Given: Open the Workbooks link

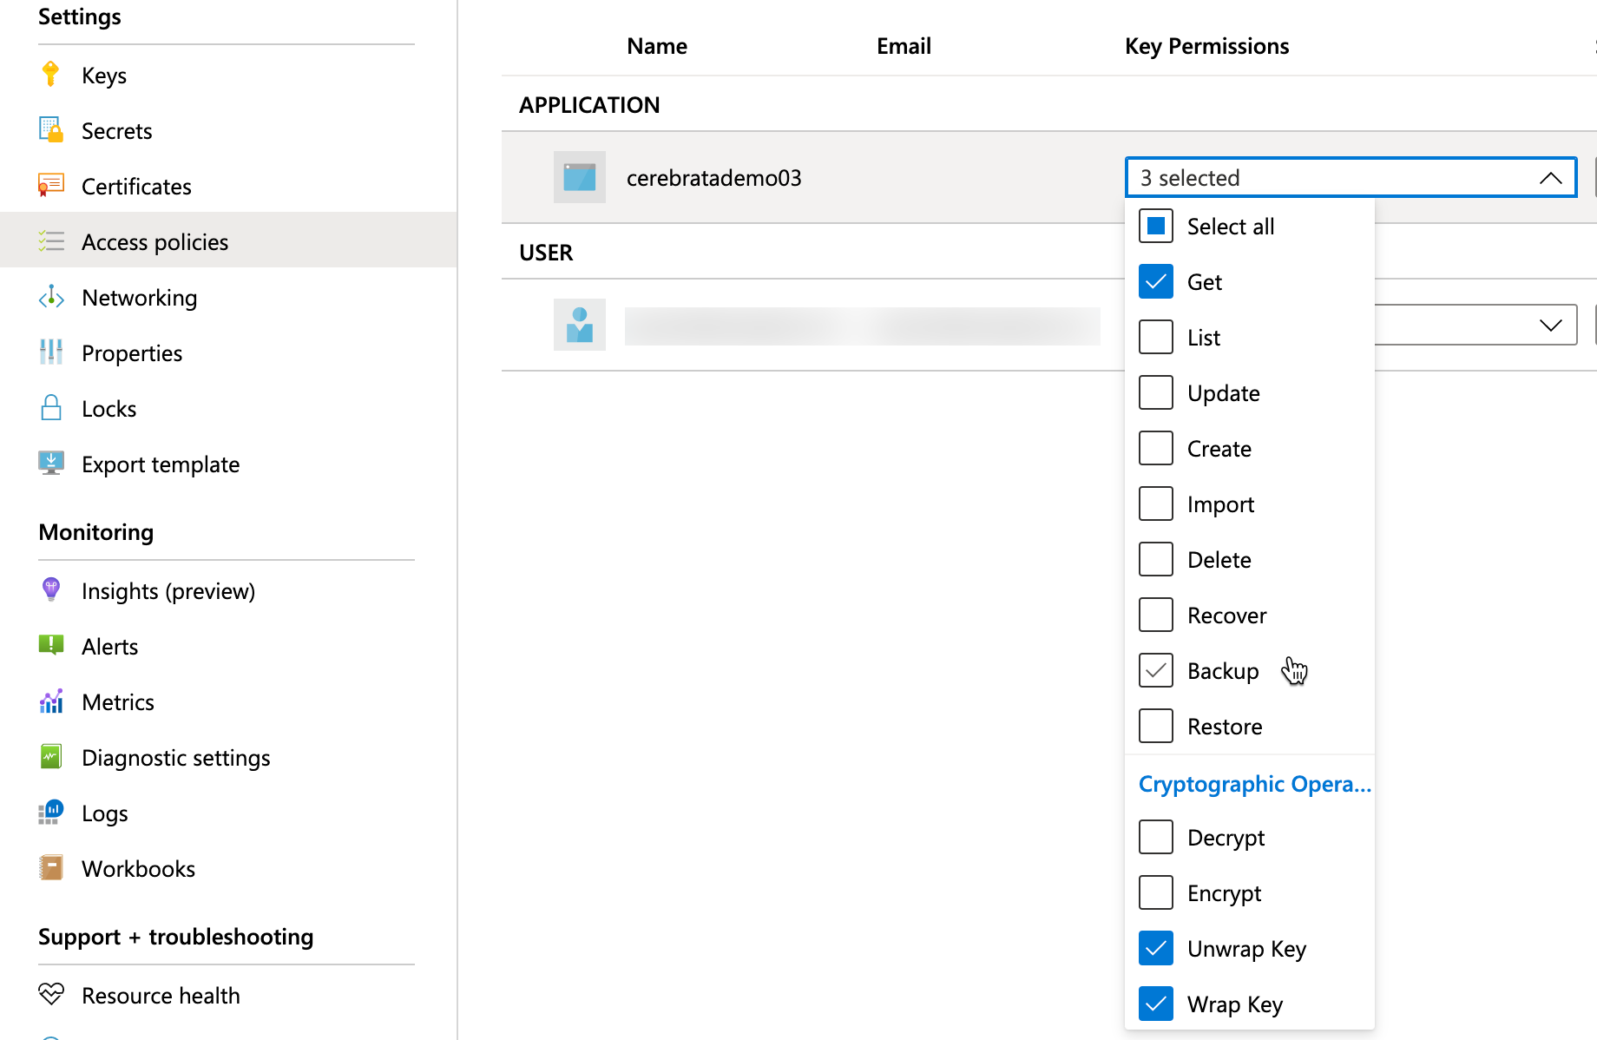Looking at the screenshot, I should point(138,868).
